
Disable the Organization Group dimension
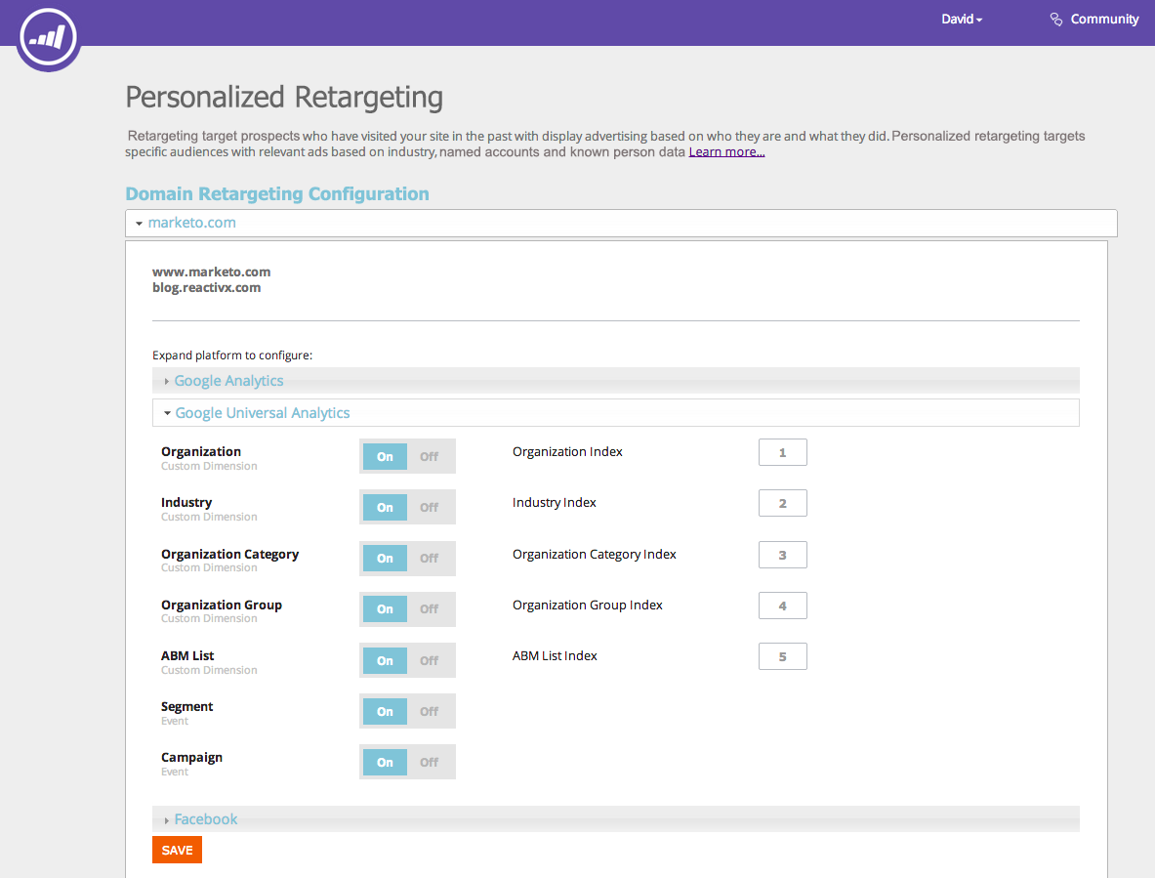(x=430, y=609)
